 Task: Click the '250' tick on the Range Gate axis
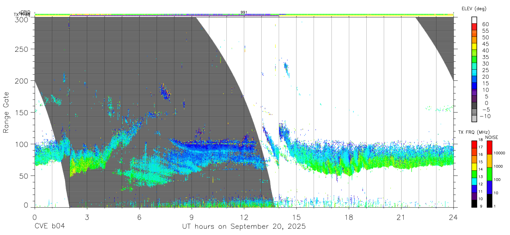pyautogui.click(x=22, y=49)
